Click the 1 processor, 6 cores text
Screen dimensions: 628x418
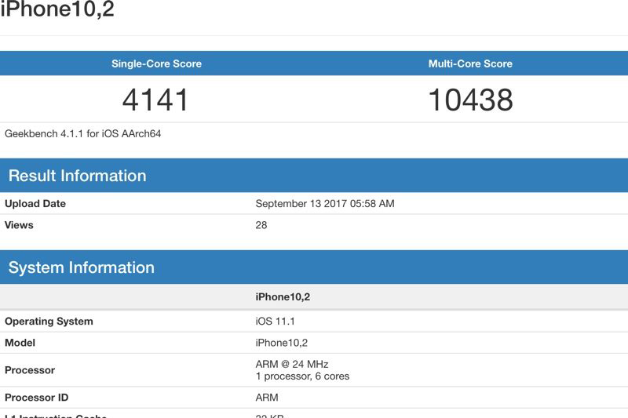(x=302, y=376)
